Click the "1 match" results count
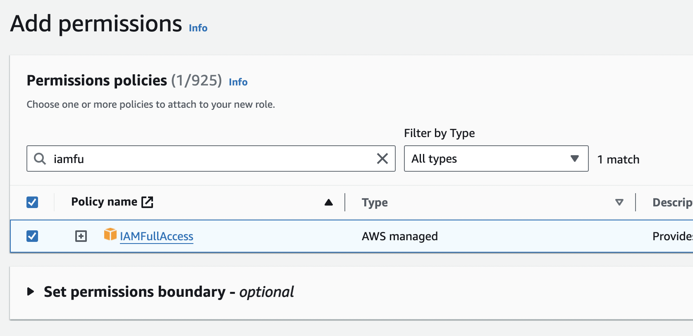The height and width of the screenshot is (336, 693). [618, 159]
